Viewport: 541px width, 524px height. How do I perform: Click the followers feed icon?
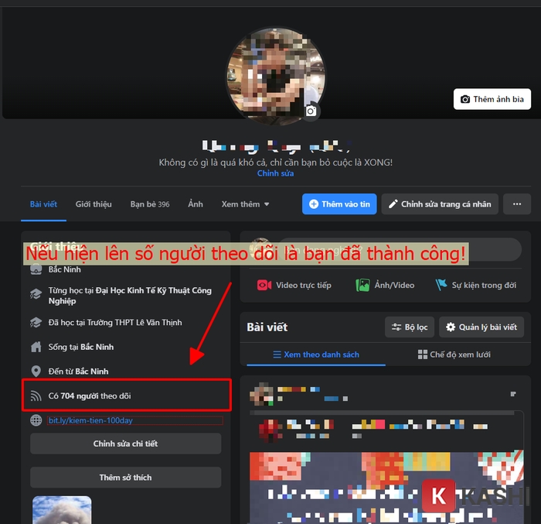click(x=36, y=396)
